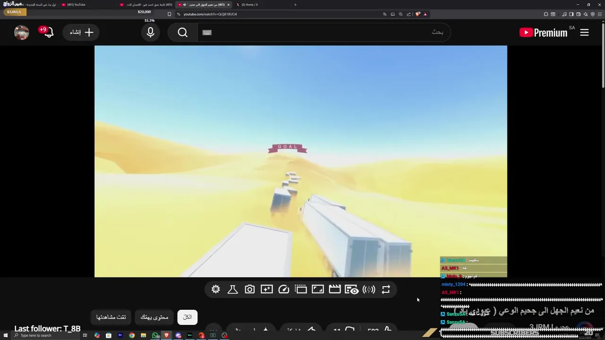Click the flask experiments icon under video
This screenshot has width=605, height=340.
pyautogui.click(x=233, y=289)
